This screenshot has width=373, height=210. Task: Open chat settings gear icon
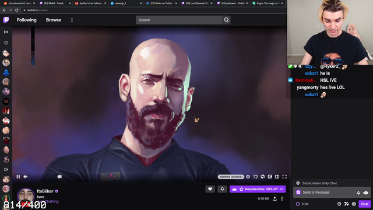[339, 204]
